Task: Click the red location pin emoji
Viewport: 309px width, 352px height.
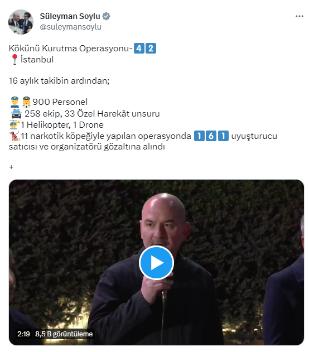Action: pos(15,60)
